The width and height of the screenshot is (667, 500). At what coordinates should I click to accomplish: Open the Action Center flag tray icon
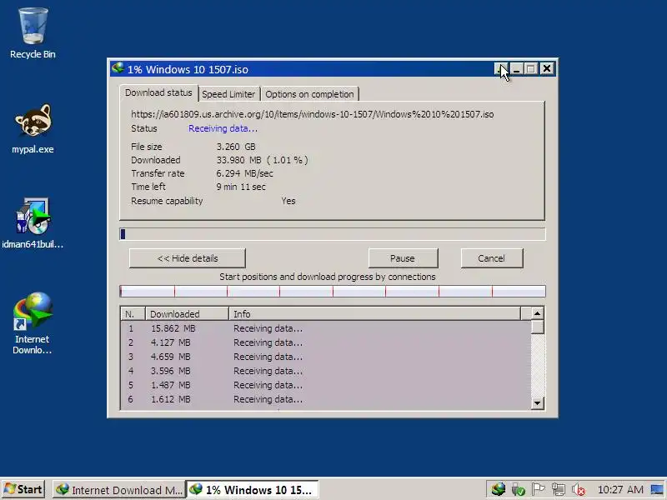click(x=538, y=490)
